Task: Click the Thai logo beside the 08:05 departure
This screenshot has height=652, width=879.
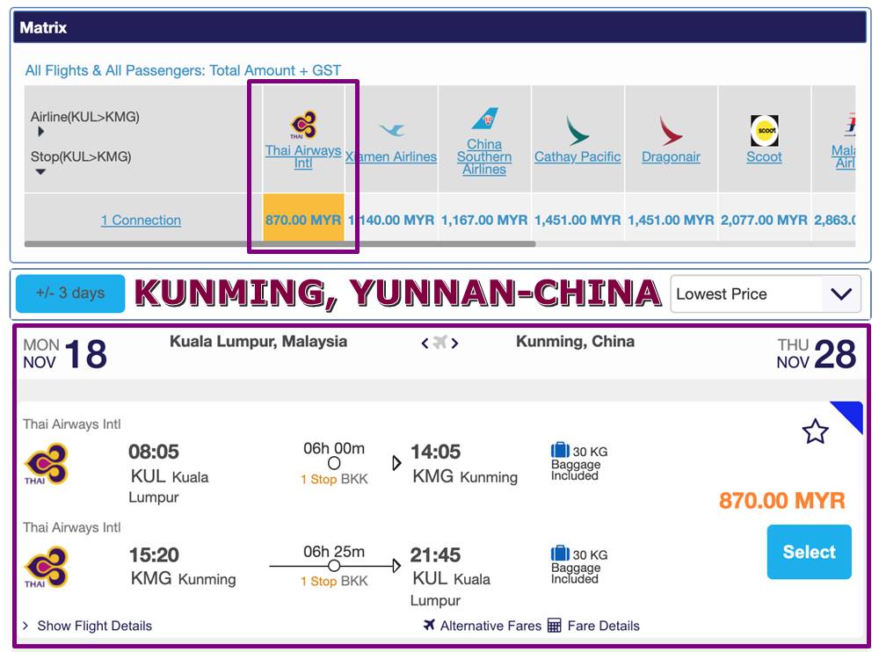Action: tap(46, 464)
